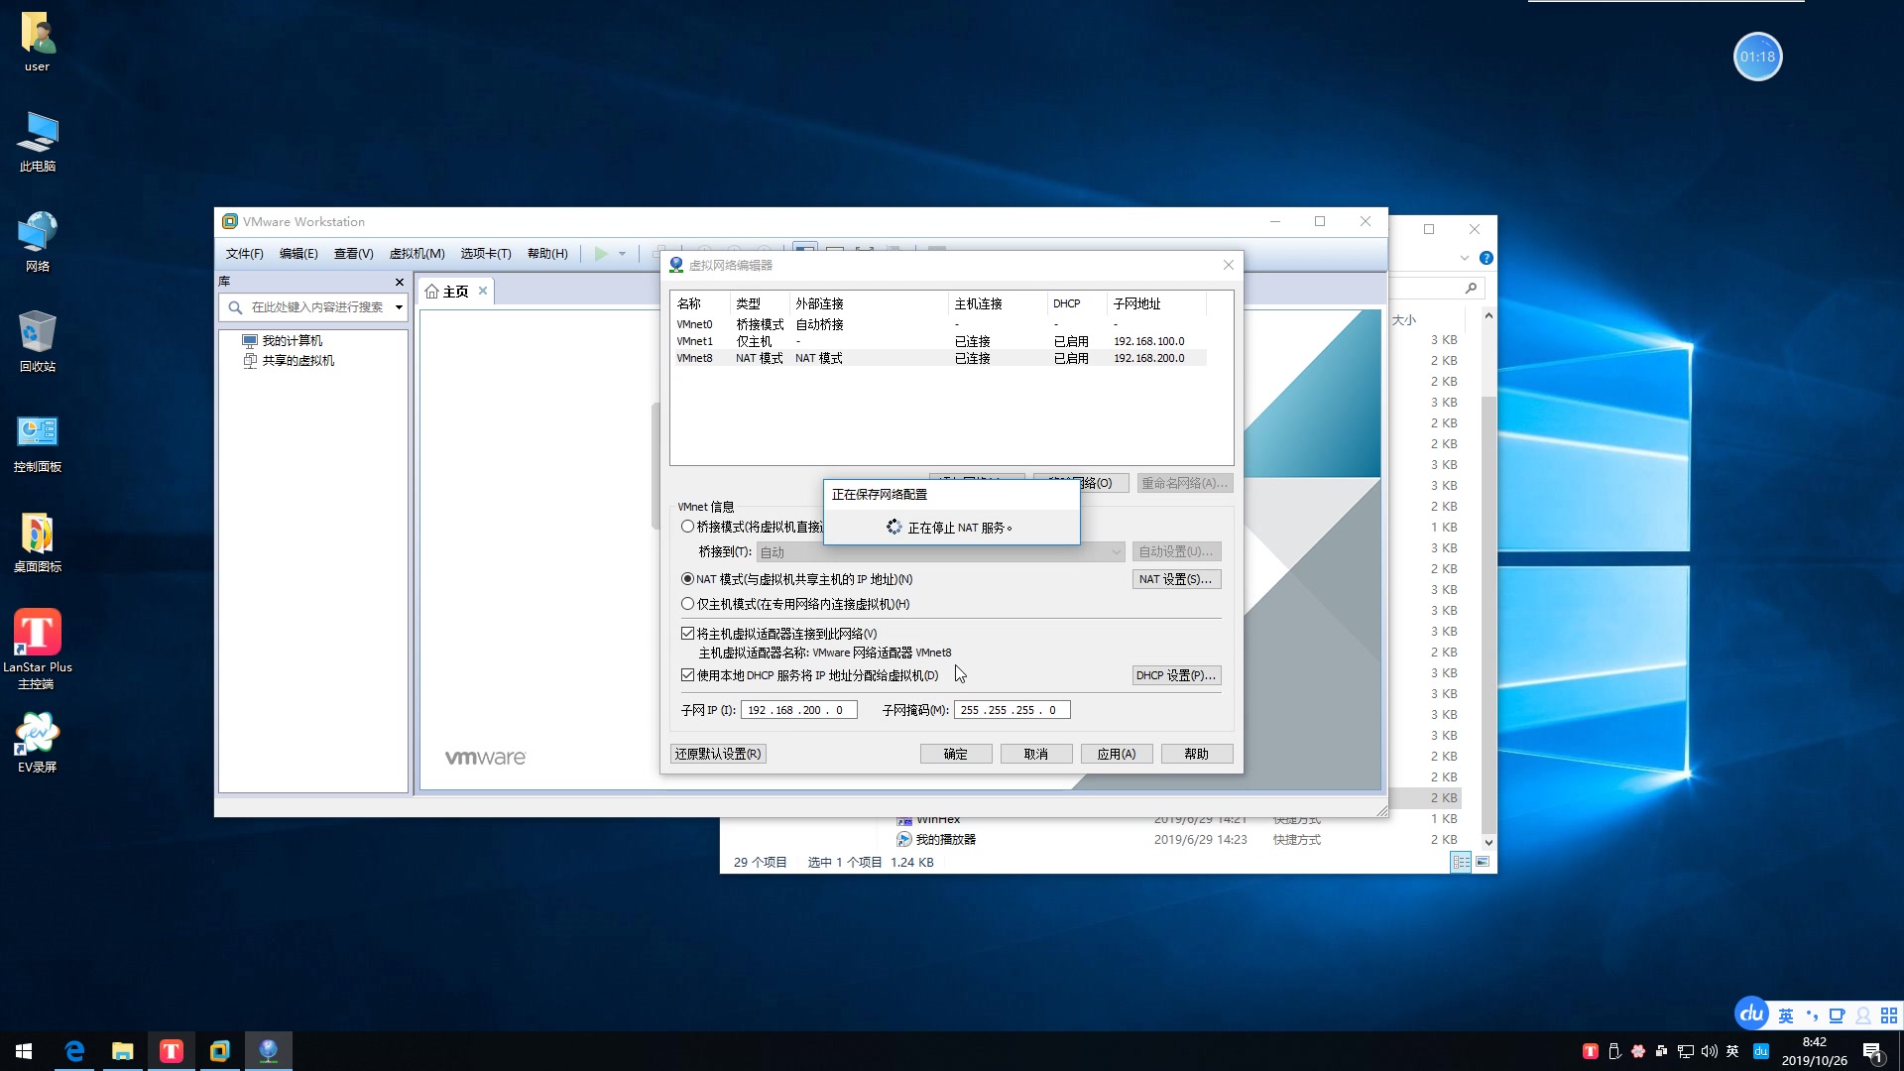Click the 应用(A) button

[1117, 755]
